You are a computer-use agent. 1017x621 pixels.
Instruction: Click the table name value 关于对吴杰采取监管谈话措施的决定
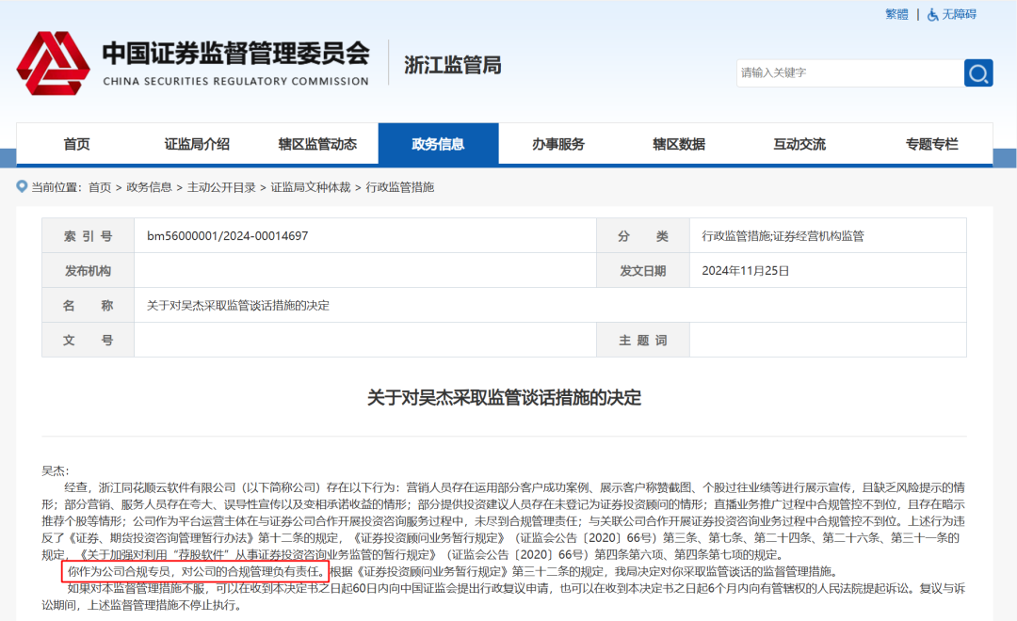pyautogui.click(x=238, y=305)
